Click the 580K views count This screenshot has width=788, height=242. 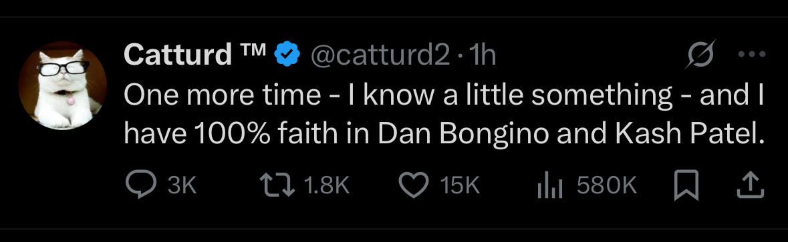(607, 186)
